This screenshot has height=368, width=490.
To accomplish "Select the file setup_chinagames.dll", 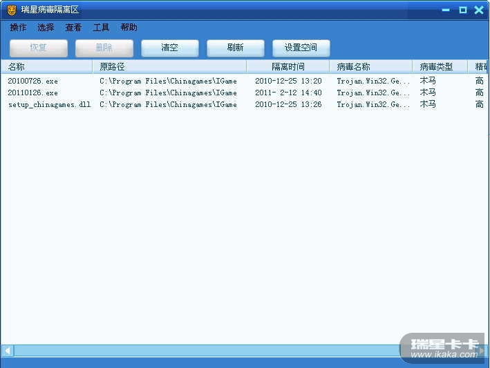I will pyautogui.click(x=49, y=104).
